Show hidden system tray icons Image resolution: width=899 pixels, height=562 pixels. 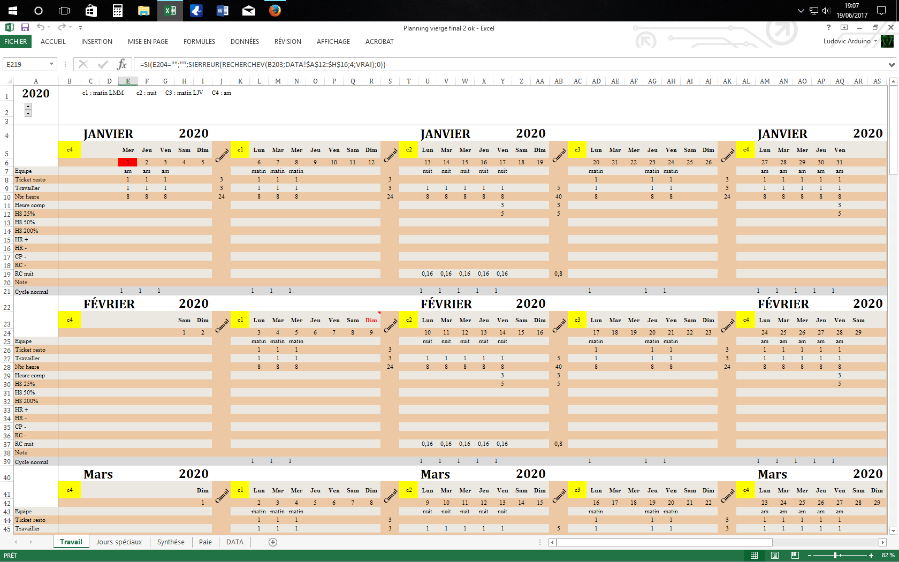point(801,11)
